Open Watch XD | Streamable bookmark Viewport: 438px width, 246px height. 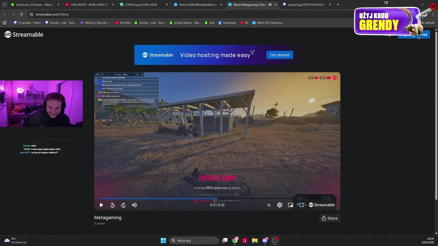[268, 23]
